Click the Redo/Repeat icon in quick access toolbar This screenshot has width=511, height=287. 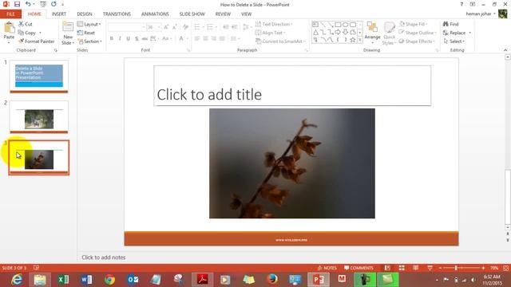click(x=53, y=4)
